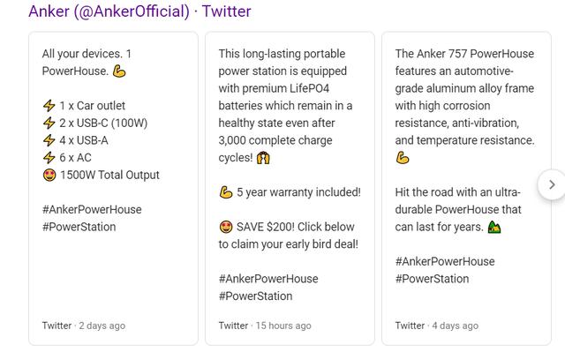This screenshot has height=352, width=565.
Task: Open the tweet beginning 'All your devices'
Action: click(x=114, y=188)
